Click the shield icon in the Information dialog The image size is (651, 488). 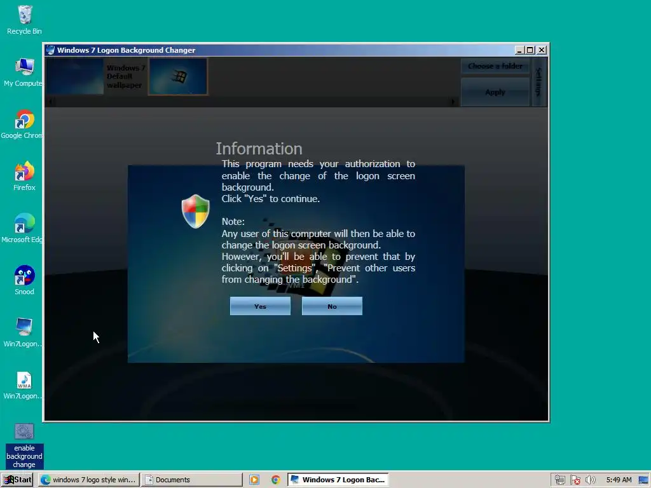(x=196, y=211)
